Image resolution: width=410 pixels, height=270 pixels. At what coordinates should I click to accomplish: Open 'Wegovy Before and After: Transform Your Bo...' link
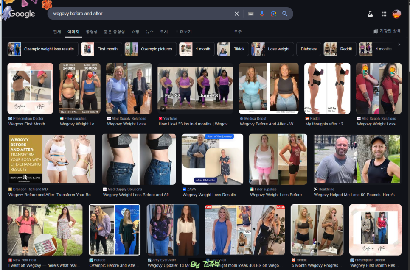[x=51, y=195]
